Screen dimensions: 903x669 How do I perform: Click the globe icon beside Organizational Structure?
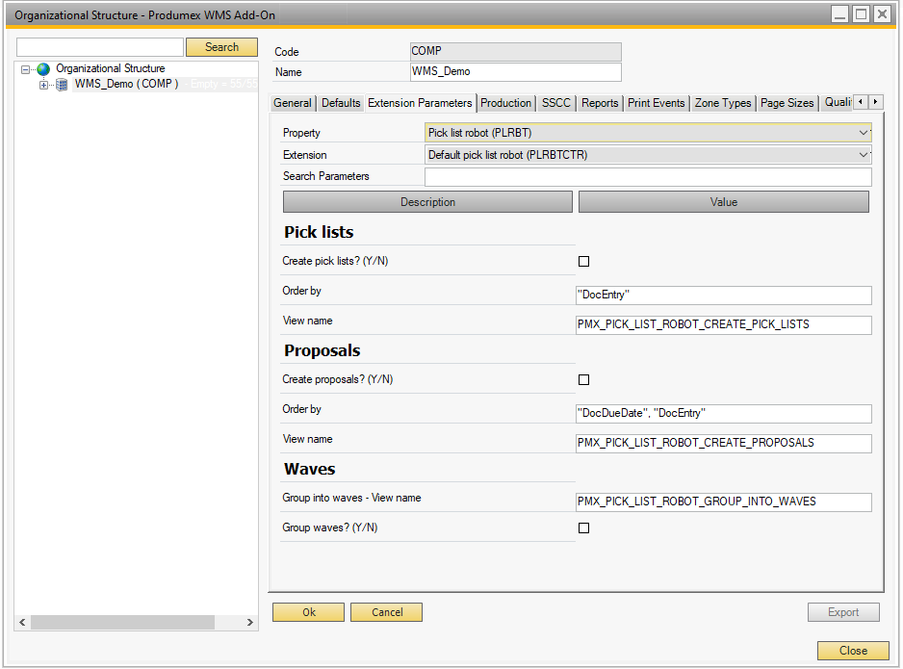point(43,69)
